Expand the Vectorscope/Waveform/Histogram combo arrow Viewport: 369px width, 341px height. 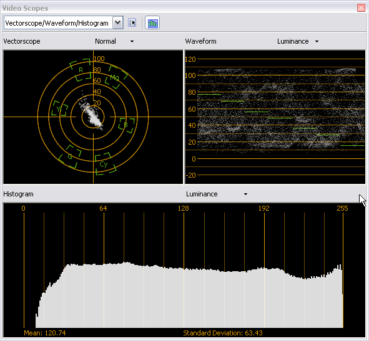117,23
